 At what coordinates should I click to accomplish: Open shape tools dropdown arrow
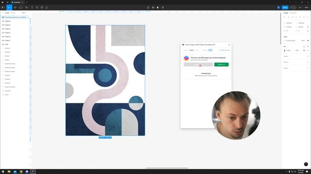point(23,8)
